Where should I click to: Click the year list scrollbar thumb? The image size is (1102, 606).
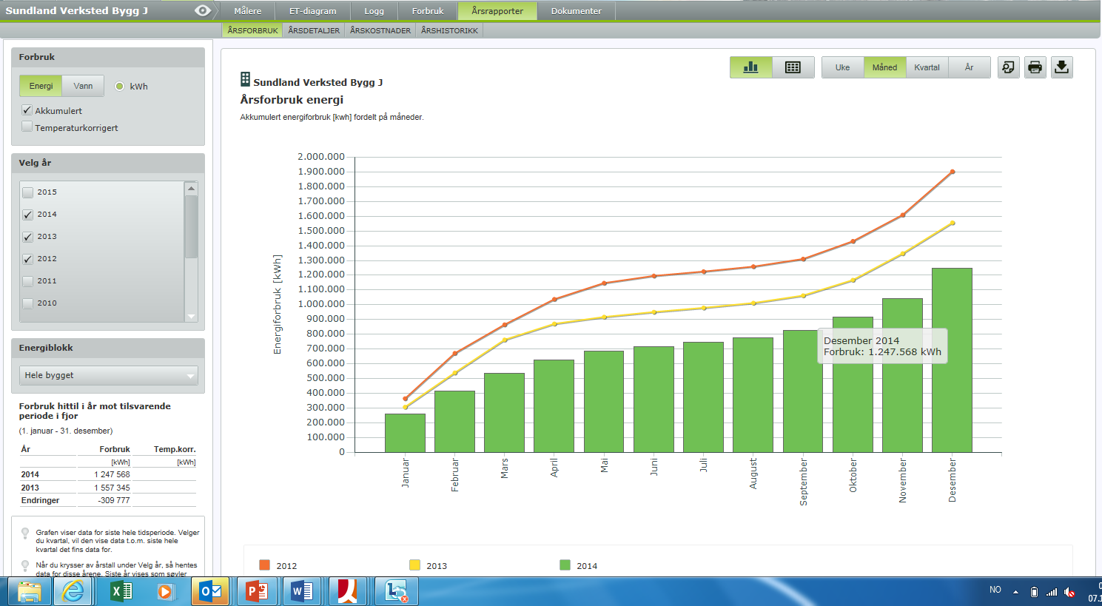tap(192, 226)
